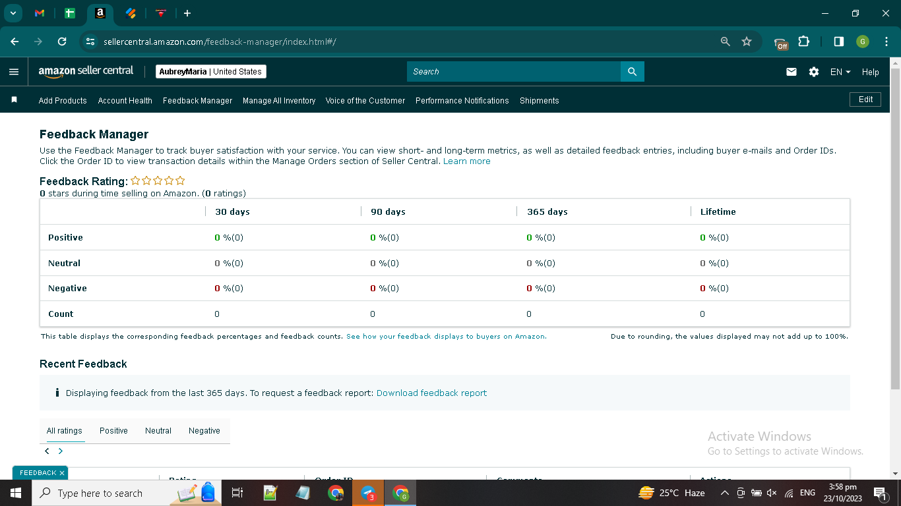Open Feedback Manager in the nav bar
Image resolution: width=901 pixels, height=506 pixels.
tap(198, 101)
